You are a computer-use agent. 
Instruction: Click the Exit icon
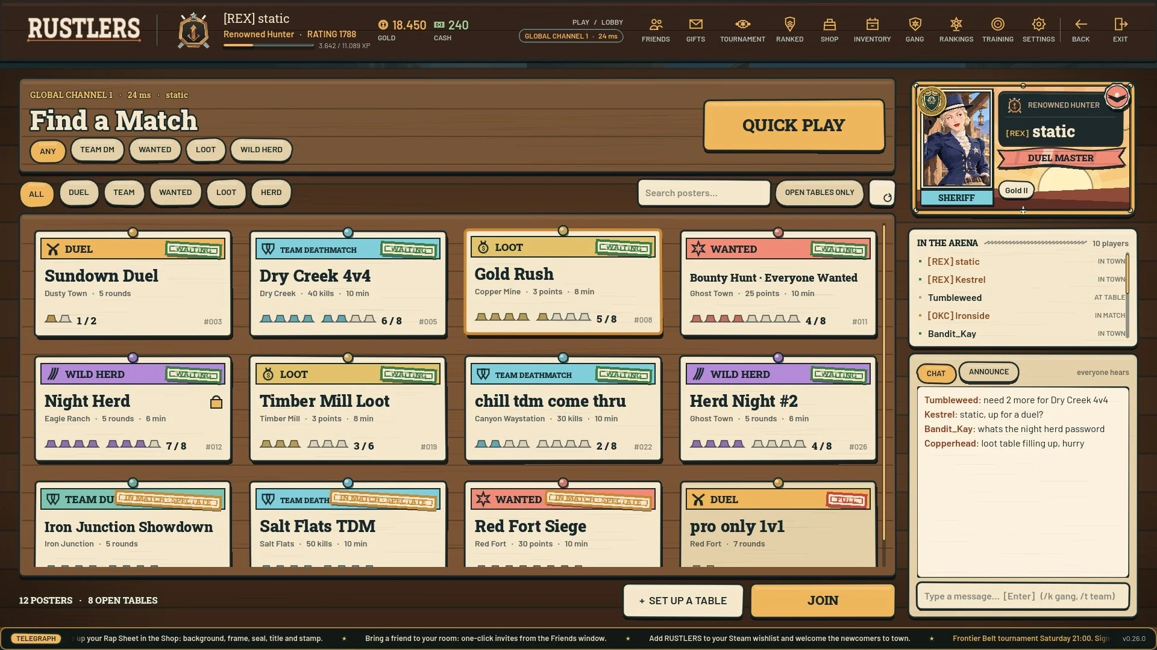[1120, 30]
